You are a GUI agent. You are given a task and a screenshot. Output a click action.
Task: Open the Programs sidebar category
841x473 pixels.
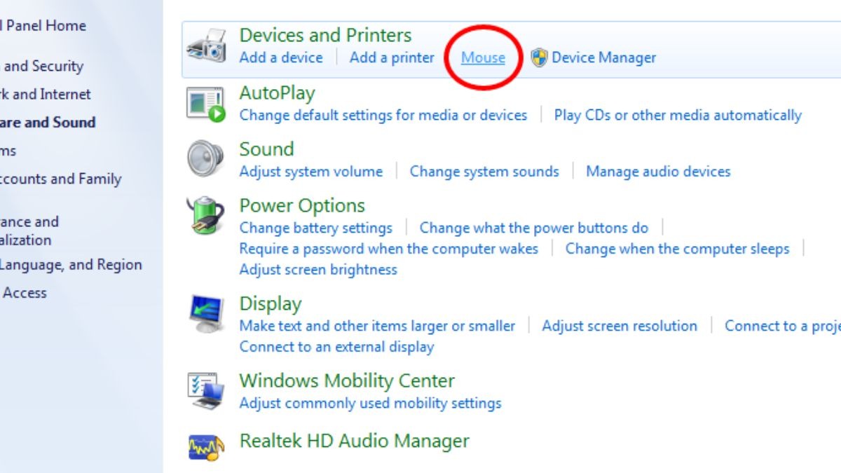pos(8,151)
